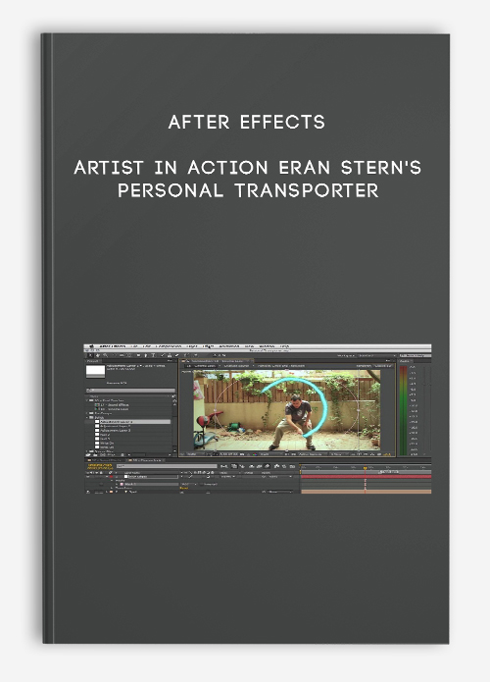Open the 1 View layout dropdown
The image size is (490, 682).
(337, 454)
